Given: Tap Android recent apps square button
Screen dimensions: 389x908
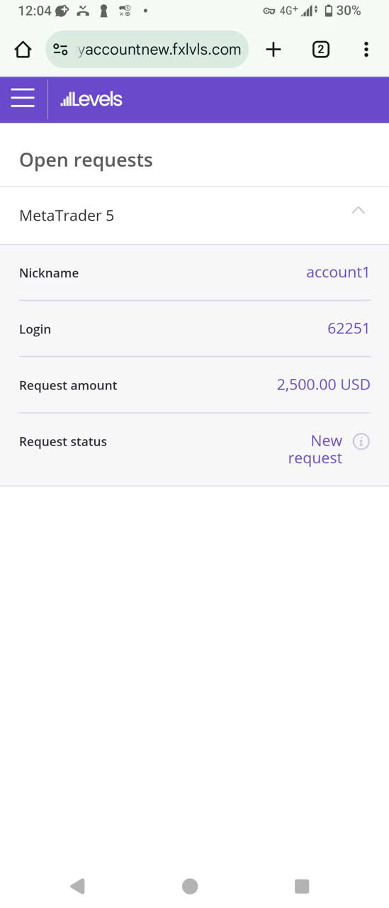Looking at the screenshot, I should tap(302, 886).
